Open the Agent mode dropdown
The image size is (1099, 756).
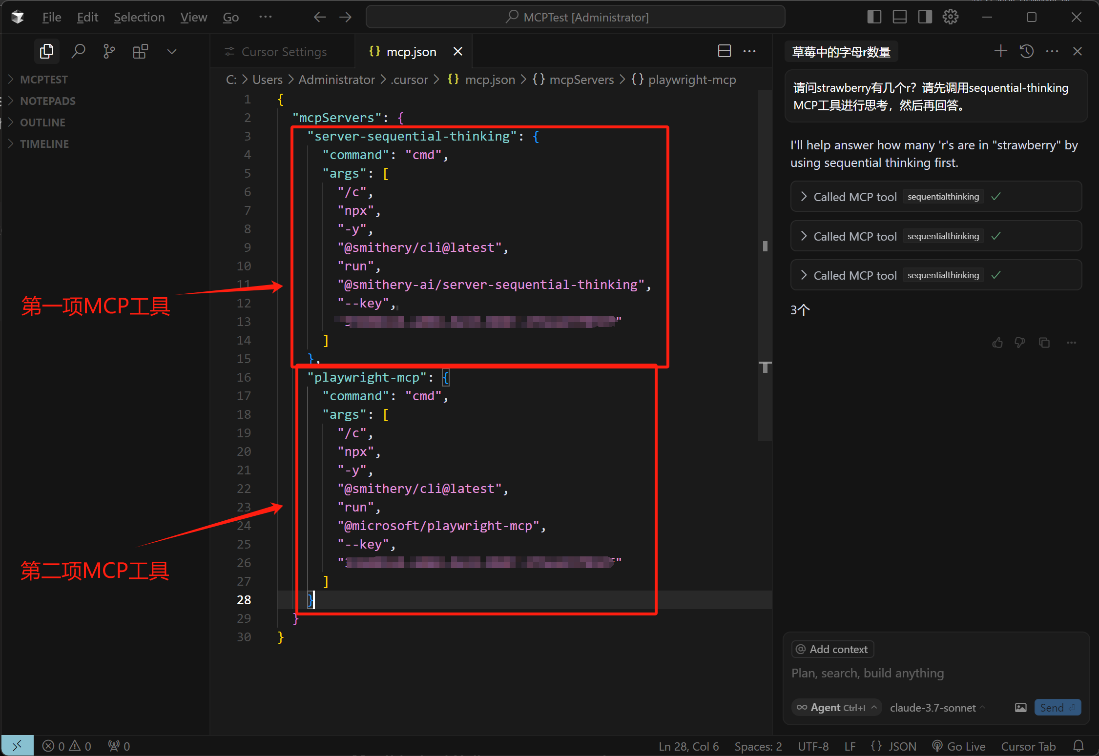click(x=837, y=708)
